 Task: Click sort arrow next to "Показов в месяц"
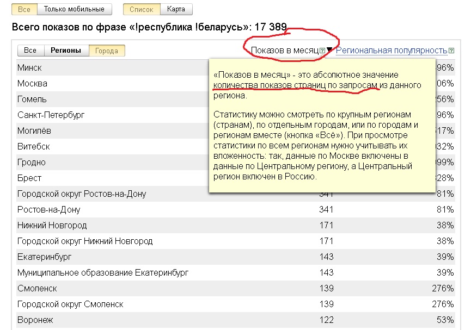tap(329, 51)
